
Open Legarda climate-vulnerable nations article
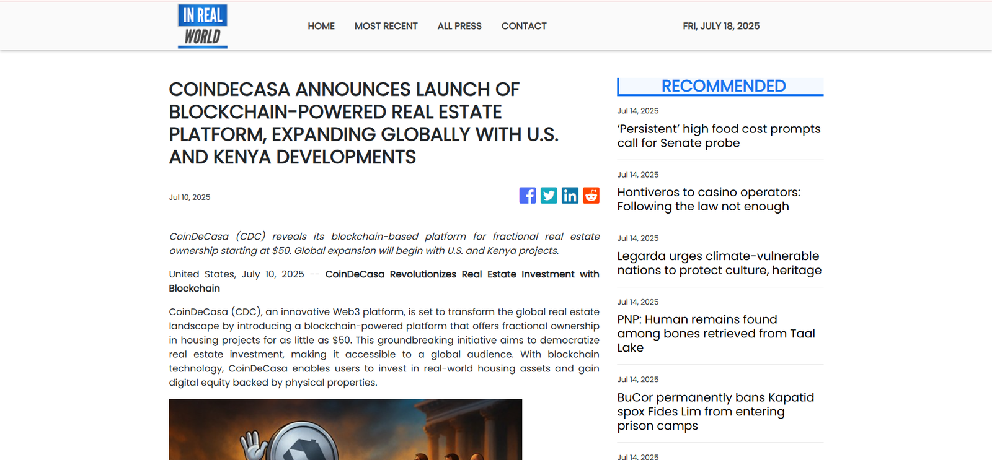coord(719,263)
